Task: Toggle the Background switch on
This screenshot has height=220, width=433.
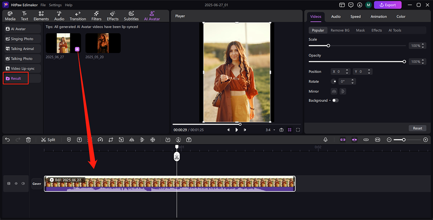Action: pos(335,100)
